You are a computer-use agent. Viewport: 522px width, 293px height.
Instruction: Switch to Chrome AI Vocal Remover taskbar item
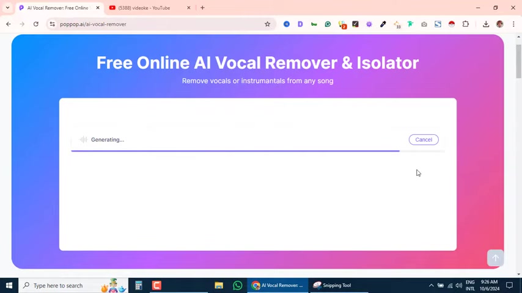click(x=278, y=285)
